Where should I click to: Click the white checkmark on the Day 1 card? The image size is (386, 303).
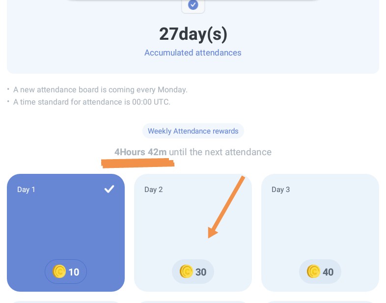[109, 189]
